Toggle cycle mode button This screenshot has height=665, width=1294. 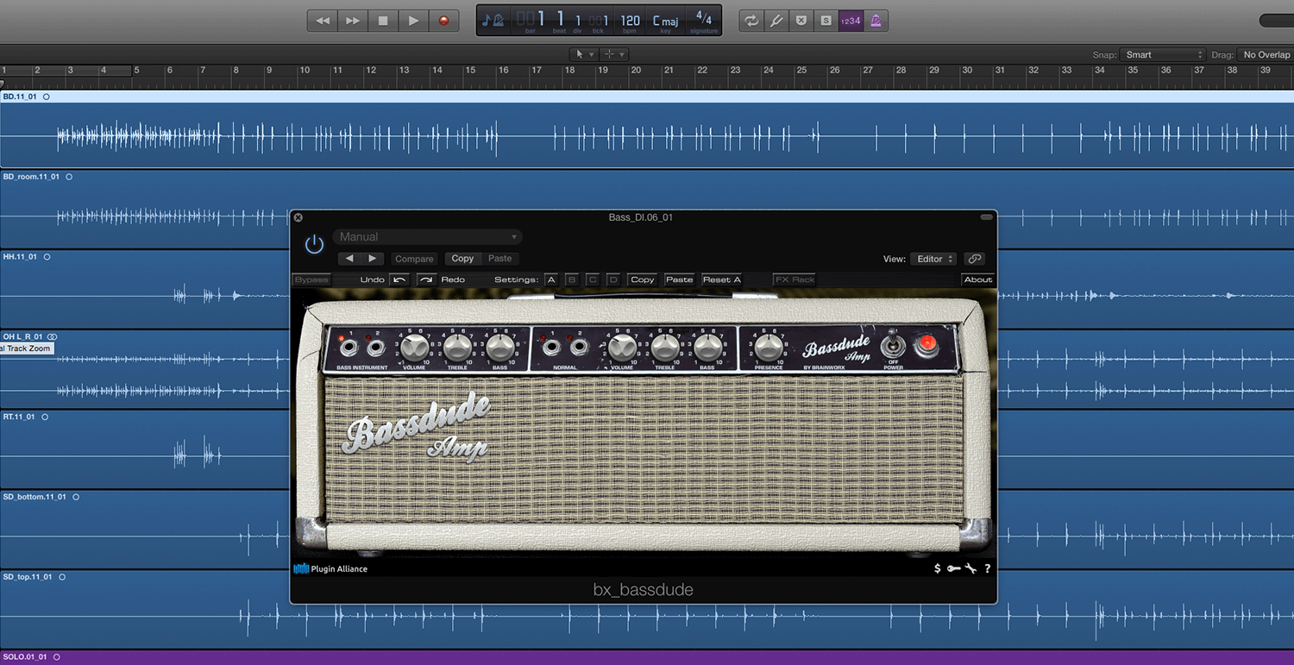pos(751,21)
